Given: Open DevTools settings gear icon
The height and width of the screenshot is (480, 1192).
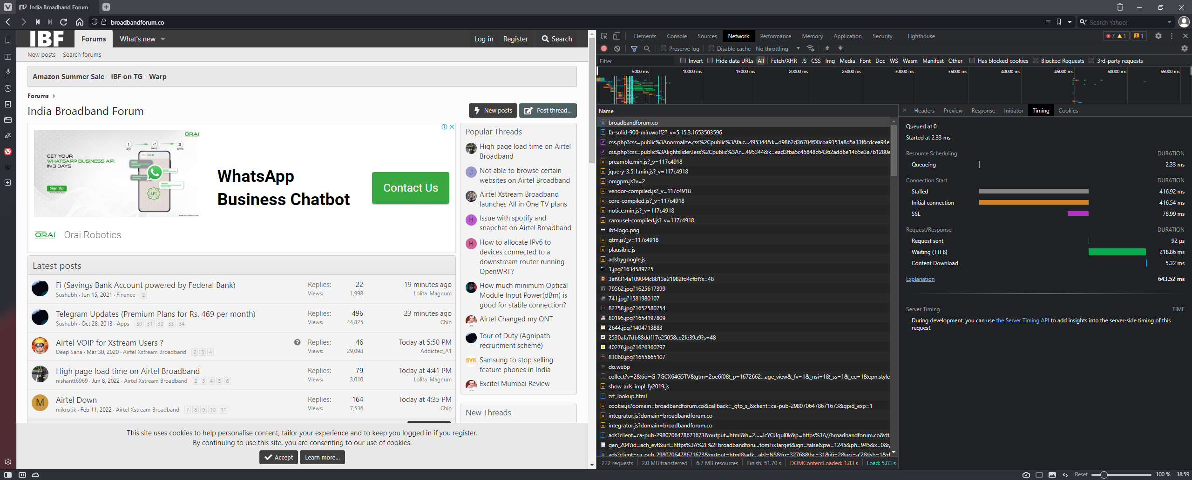Looking at the screenshot, I should point(1158,36).
